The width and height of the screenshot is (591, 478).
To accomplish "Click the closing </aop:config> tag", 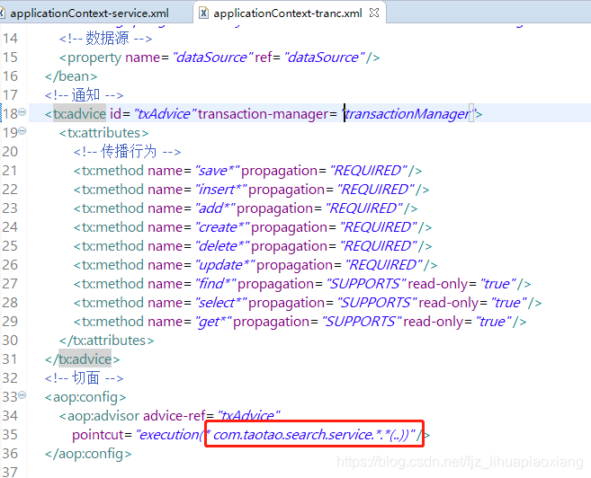I will (88, 454).
